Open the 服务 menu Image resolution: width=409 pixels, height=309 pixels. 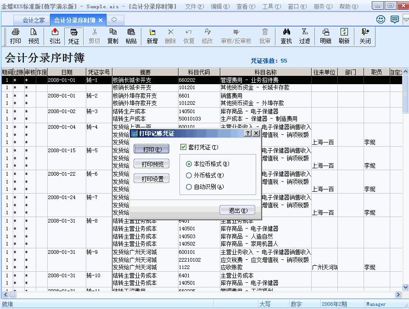pos(323,6)
